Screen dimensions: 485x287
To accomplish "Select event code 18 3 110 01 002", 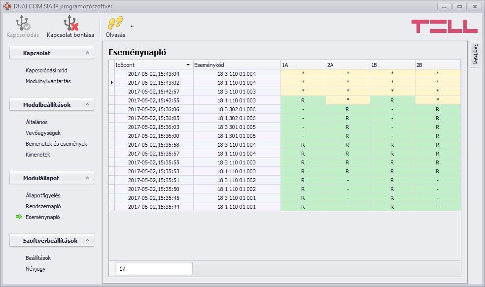I will coord(237,180).
